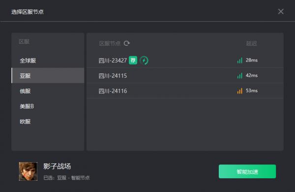Choose node 四川-23427
This screenshot has height=192, width=295.
click(185, 60)
